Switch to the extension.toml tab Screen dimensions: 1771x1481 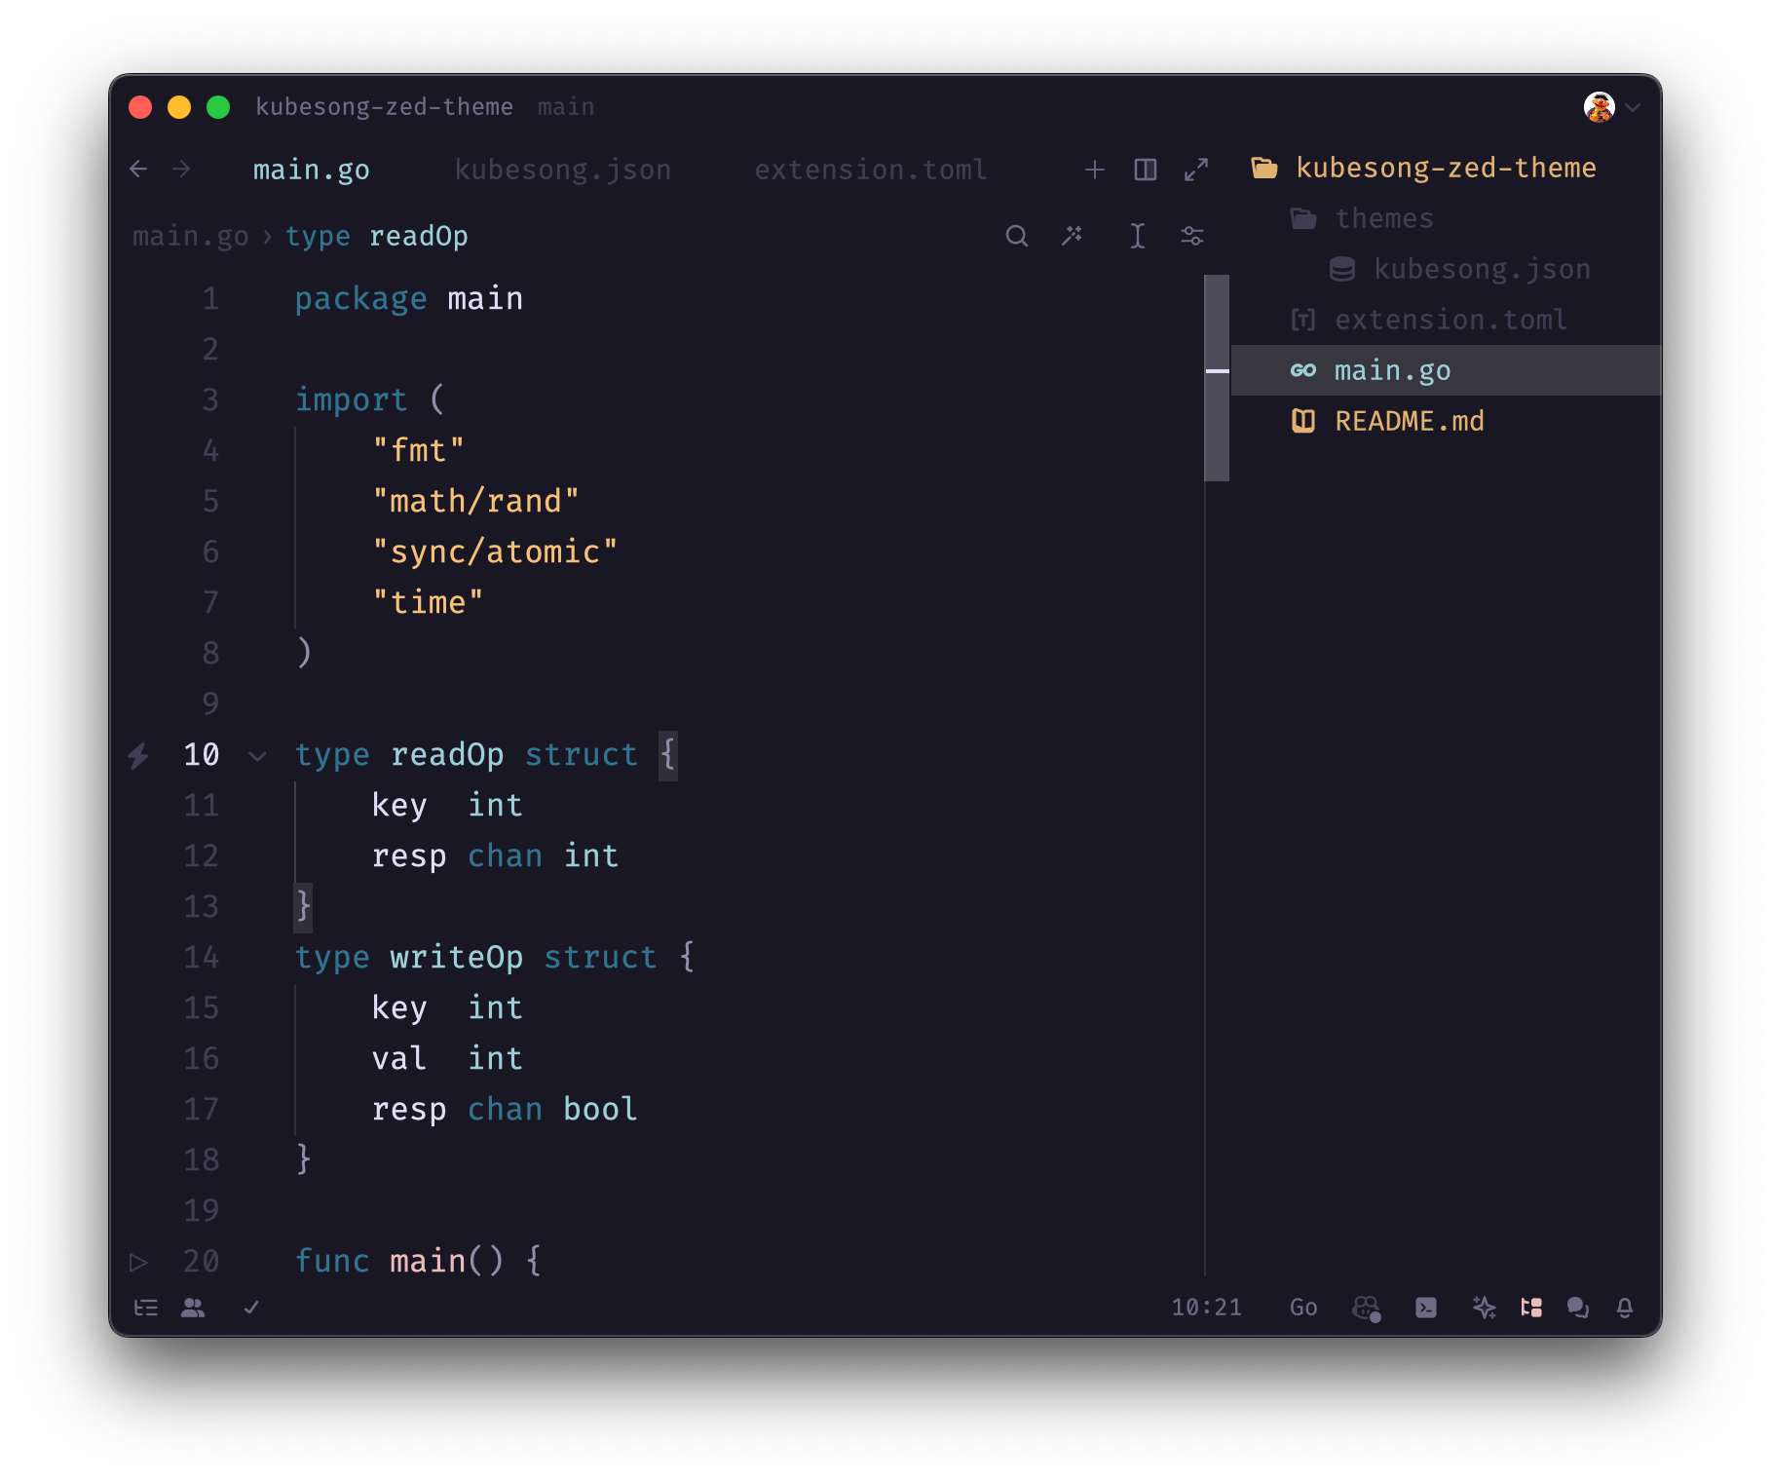(x=871, y=170)
